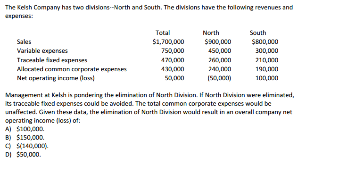Click North variable expenses 450,000
This screenshot has width=364, height=191.
(220, 51)
